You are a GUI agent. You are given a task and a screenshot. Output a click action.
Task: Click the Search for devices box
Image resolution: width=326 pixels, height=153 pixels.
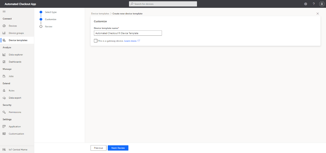pos(163,4)
